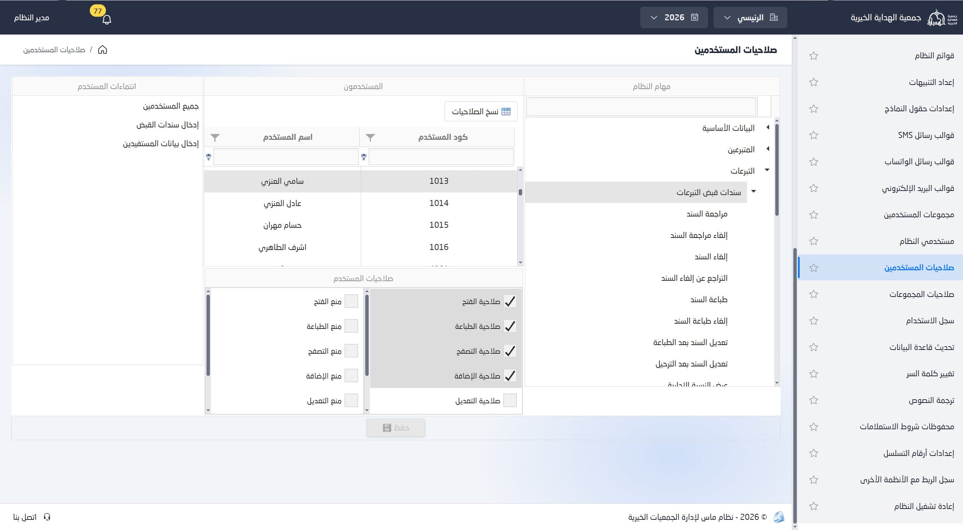Viewport: 963px width, 530px height.
Task: Enable صلاحية التعديل checkbox
Action: click(x=510, y=400)
